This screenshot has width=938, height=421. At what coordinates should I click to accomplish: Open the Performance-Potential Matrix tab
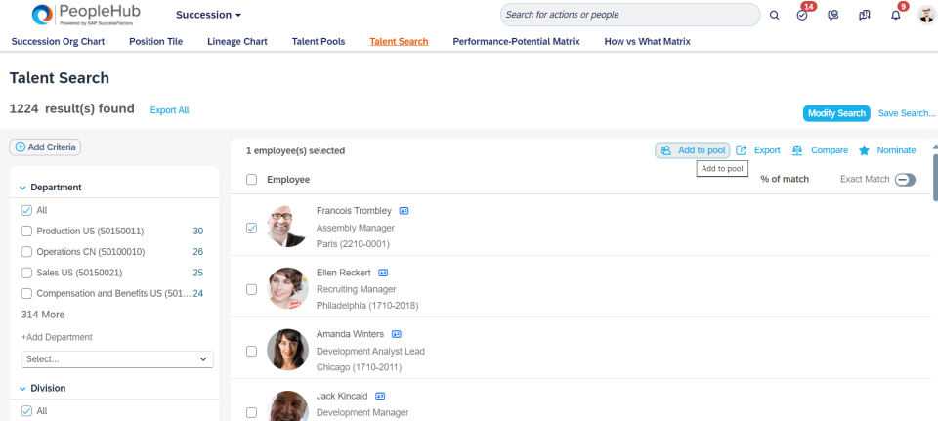click(x=516, y=42)
